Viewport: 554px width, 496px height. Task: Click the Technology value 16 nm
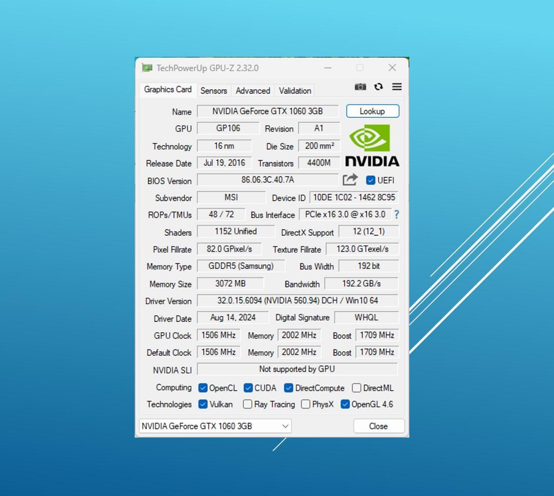pyautogui.click(x=224, y=146)
